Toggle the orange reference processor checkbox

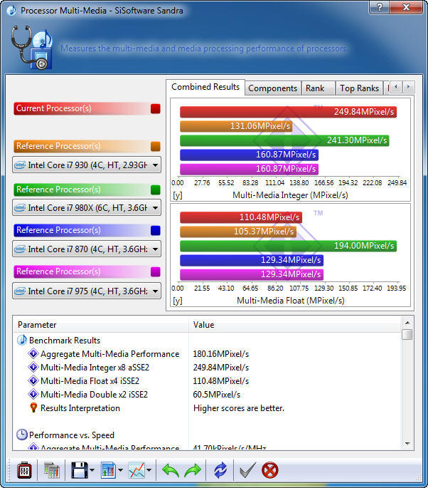click(x=155, y=146)
